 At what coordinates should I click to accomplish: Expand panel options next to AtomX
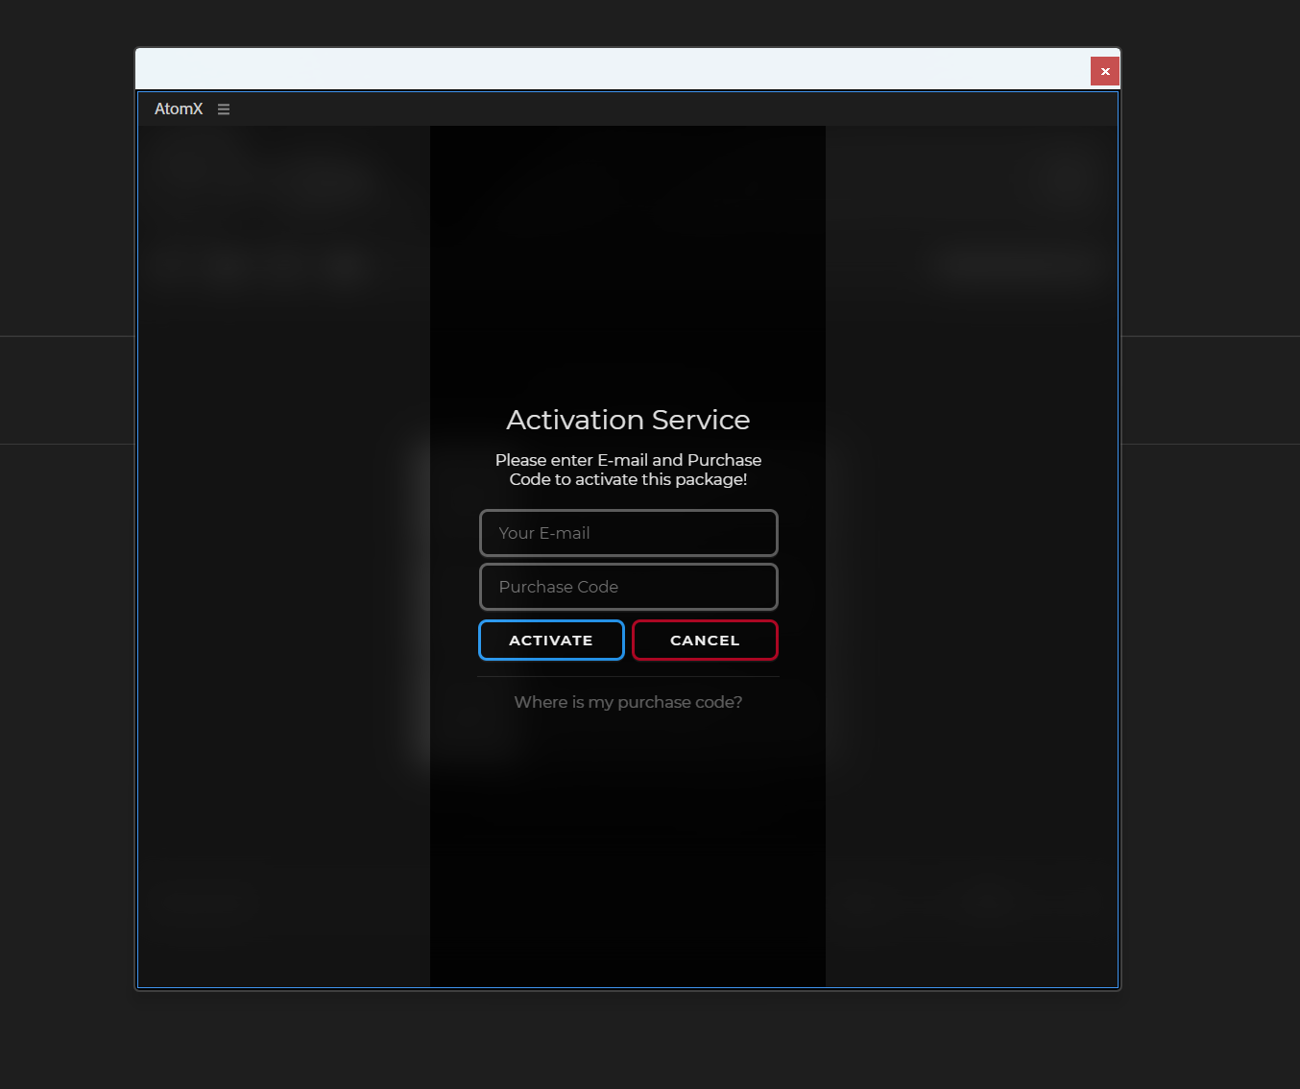click(224, 109)
